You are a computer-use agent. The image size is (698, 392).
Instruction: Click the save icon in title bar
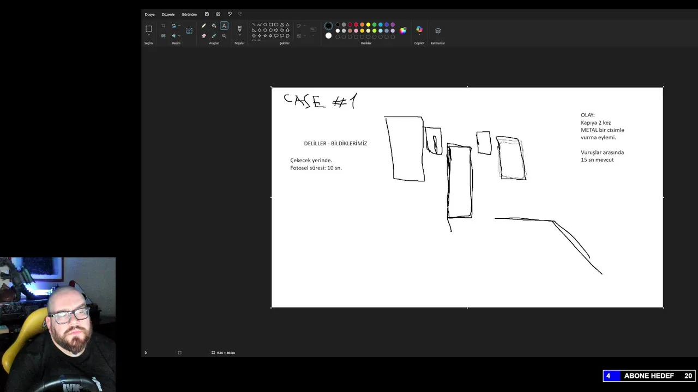click(x=207, y=14)
